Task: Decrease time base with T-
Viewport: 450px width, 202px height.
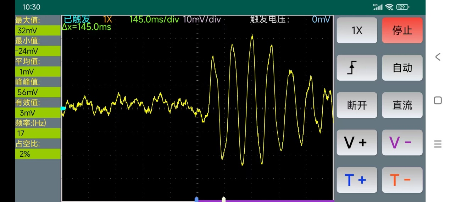Action: pos(402,180)
